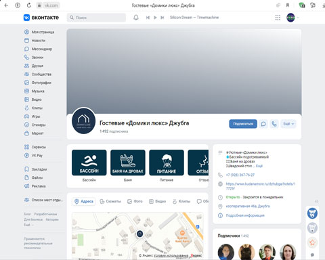Open Реклама sidebar icon
The image size is (325, 260).
(x=26, y=186)
